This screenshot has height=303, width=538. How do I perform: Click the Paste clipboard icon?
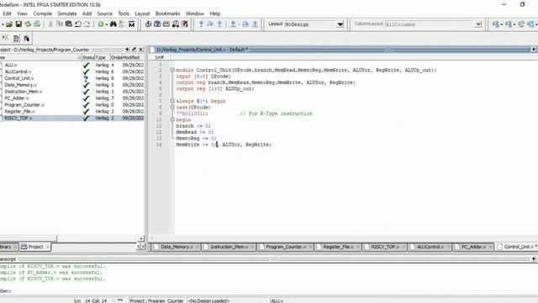69,24
